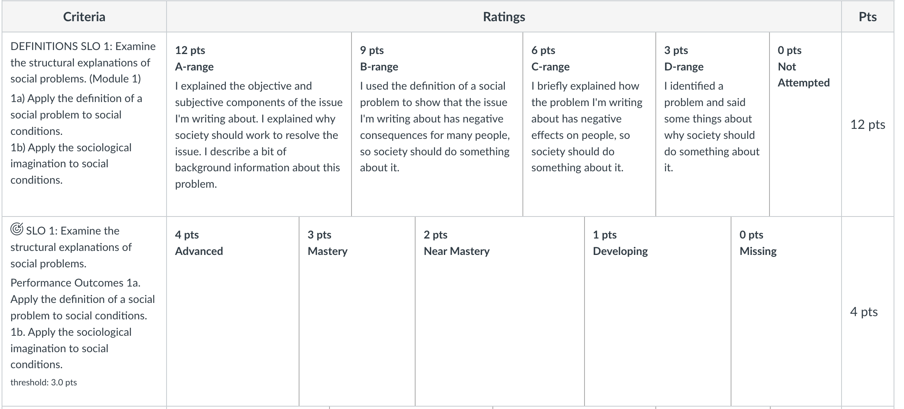Select the 12 pts A-range rating
904x409 pixels.
pyautogui.click(x=259, y=124)
